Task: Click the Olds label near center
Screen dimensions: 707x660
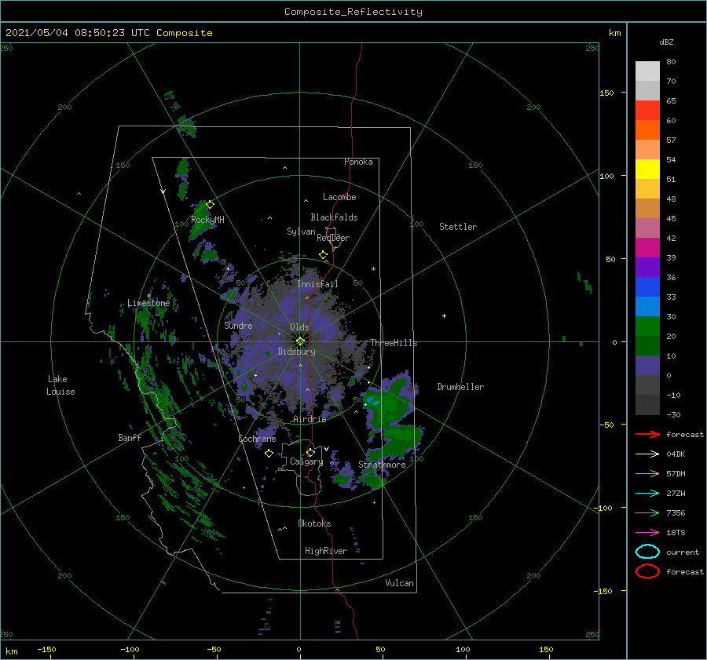Action: click(x=299, y=327)
